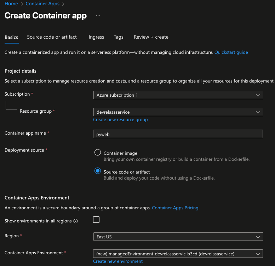The width and height of the screenshot is (275, 266).
Task: Select the Container image radio button
Action: pos(98,153)
